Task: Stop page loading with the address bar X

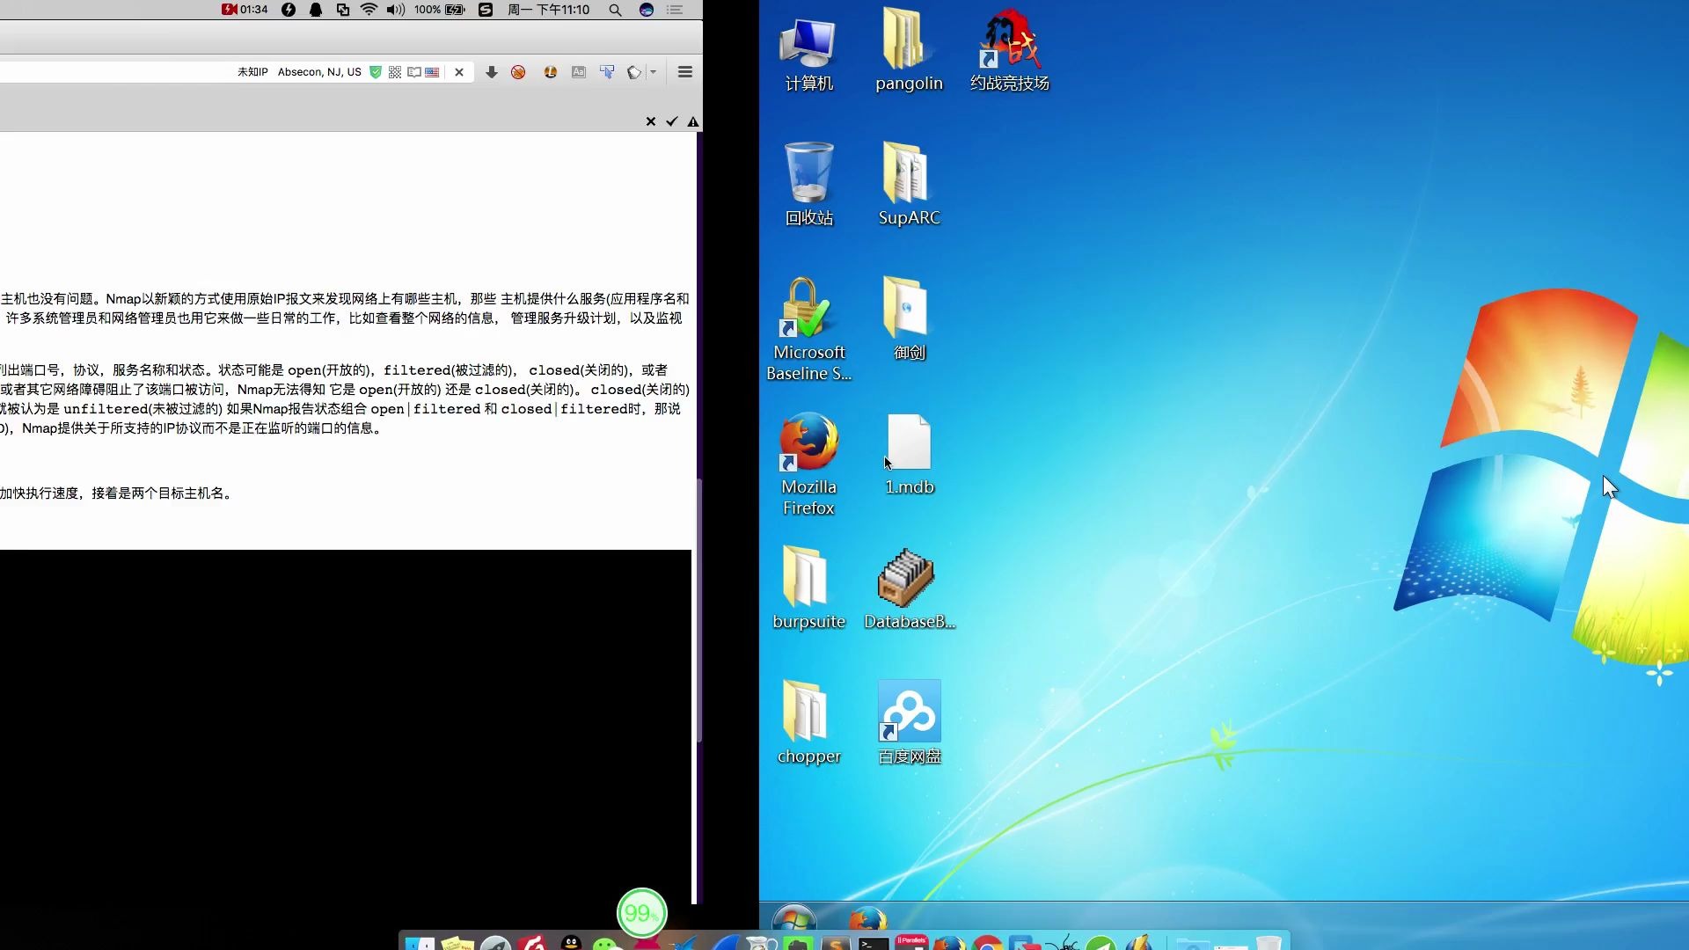Action: click(459, 72)
